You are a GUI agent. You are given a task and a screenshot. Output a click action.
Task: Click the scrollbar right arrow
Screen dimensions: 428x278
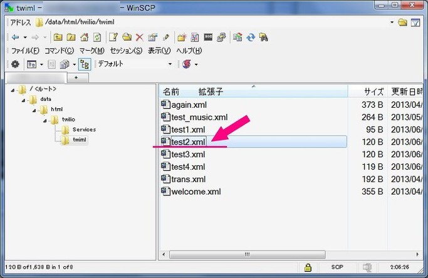coord(417,255)
